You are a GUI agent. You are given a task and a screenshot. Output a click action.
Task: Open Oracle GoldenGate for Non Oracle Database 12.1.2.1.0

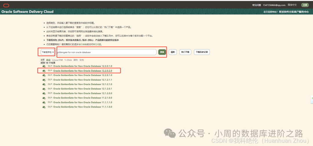[83, 84]
